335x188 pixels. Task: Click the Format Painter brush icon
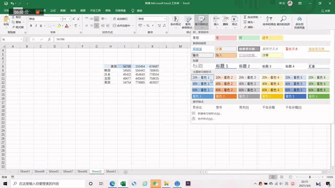[14, 27]
